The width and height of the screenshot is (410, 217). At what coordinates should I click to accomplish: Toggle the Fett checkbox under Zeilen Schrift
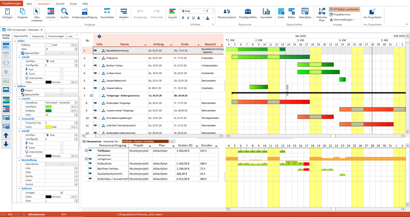tap(61, 70)
